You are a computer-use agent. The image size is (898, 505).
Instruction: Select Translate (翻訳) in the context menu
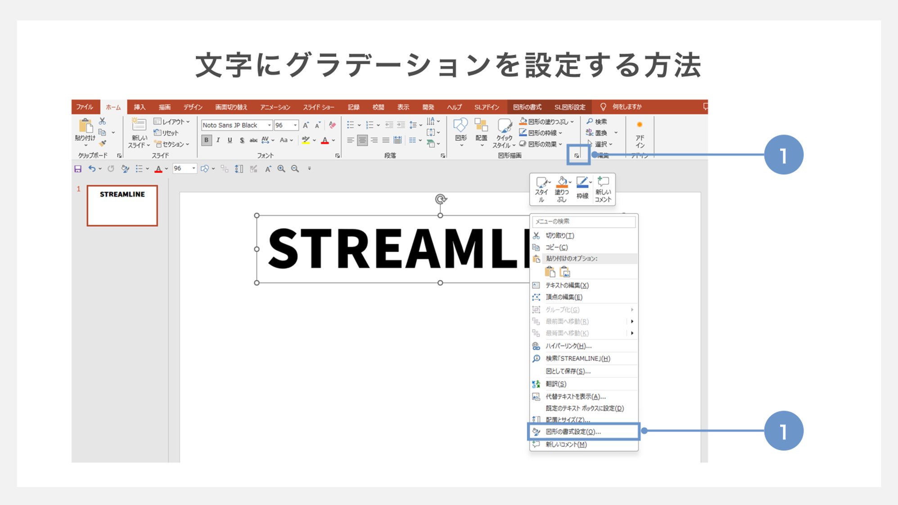click(x=584, y=384)
